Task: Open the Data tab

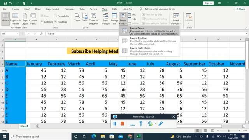Action: click(82, 9)
